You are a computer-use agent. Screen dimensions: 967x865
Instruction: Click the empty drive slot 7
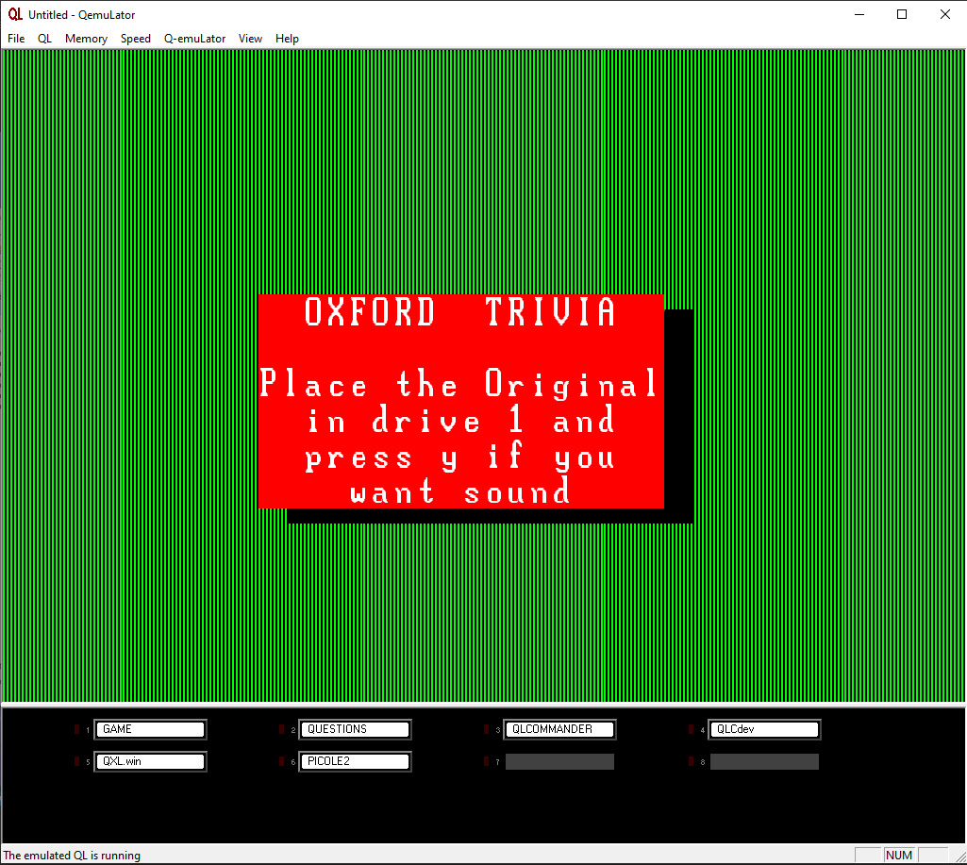coord(560,761)
